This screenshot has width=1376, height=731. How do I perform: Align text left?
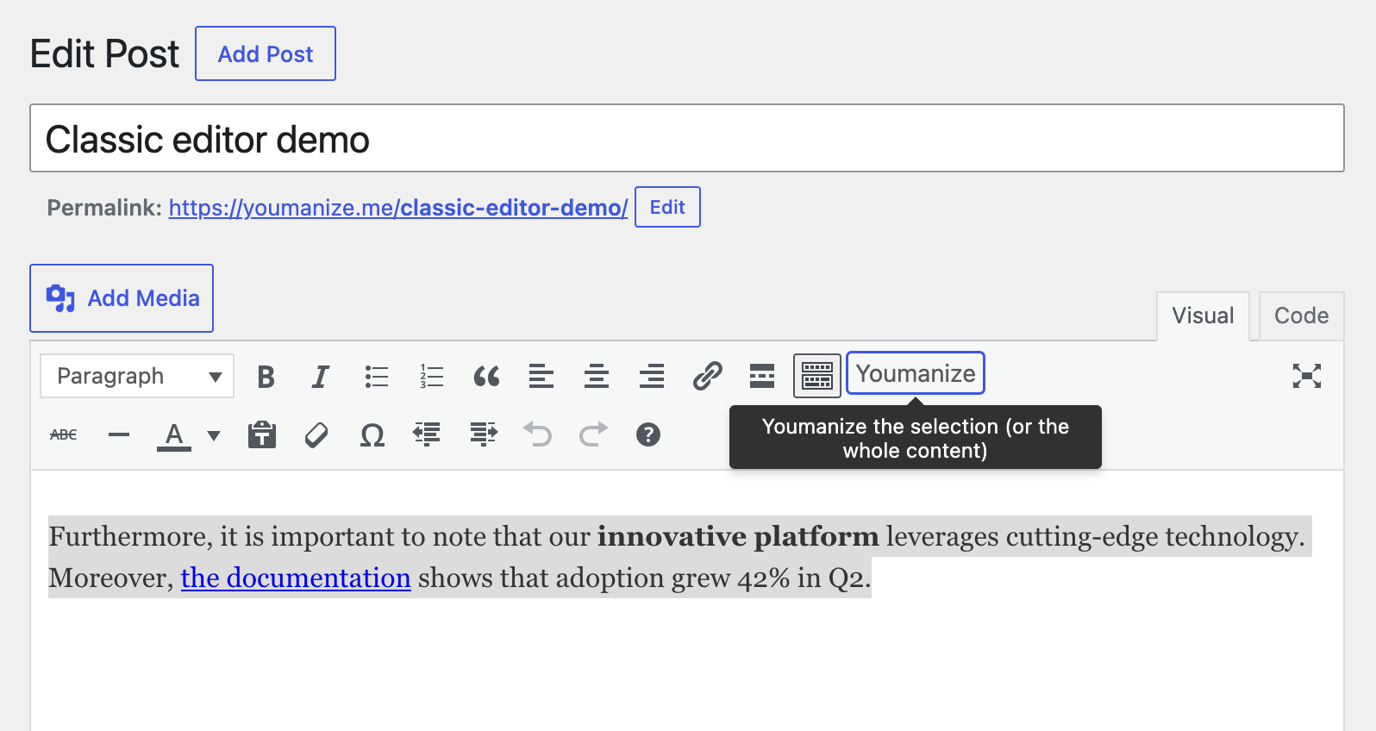[x=541, y=376]
